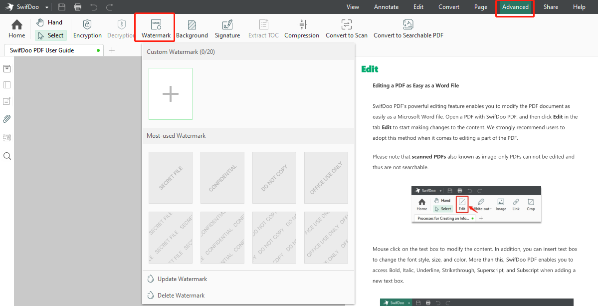Open the Share menu
This screenshot has width=598, height=306.
click(x=551, y=7)
